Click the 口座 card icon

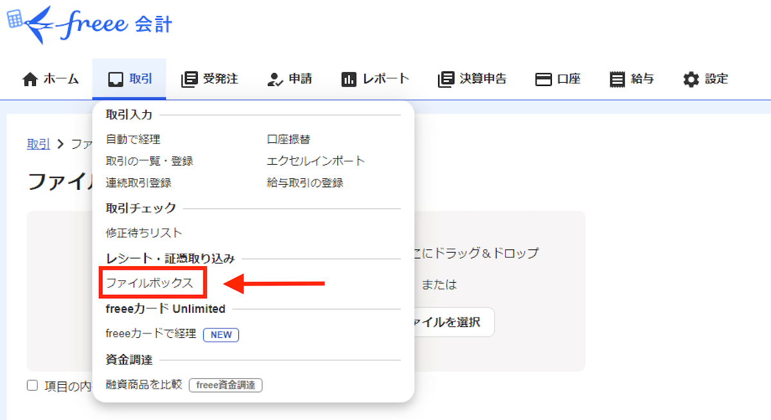point(544,80)
